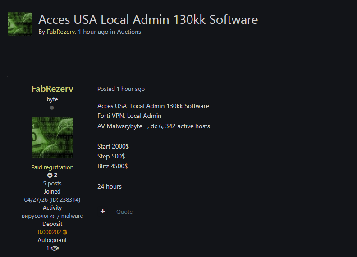Image resolution: width=357 pixels, height=257 pixels.
Task: Click the line 'Forti VPN, Local Admin'
Action: 129,116
